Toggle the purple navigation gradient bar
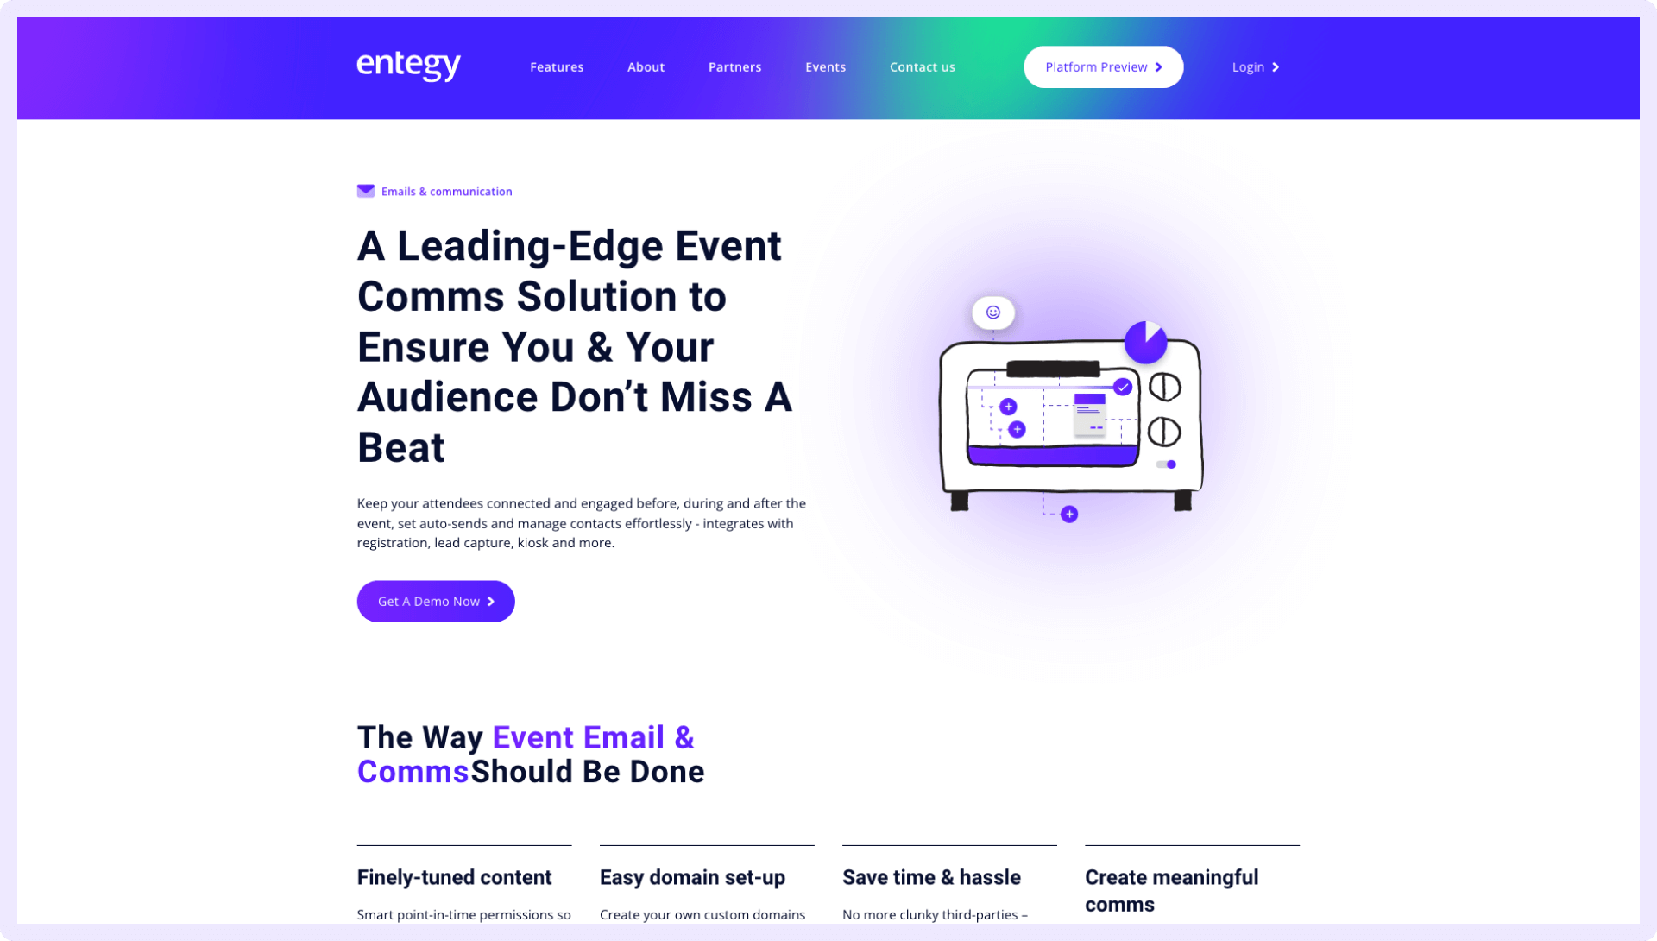The width and height of the screenshot is (1657, 941). (828, 67)
